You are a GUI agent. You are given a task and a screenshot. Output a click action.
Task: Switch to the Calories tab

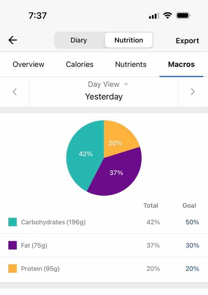click(80, 65)
